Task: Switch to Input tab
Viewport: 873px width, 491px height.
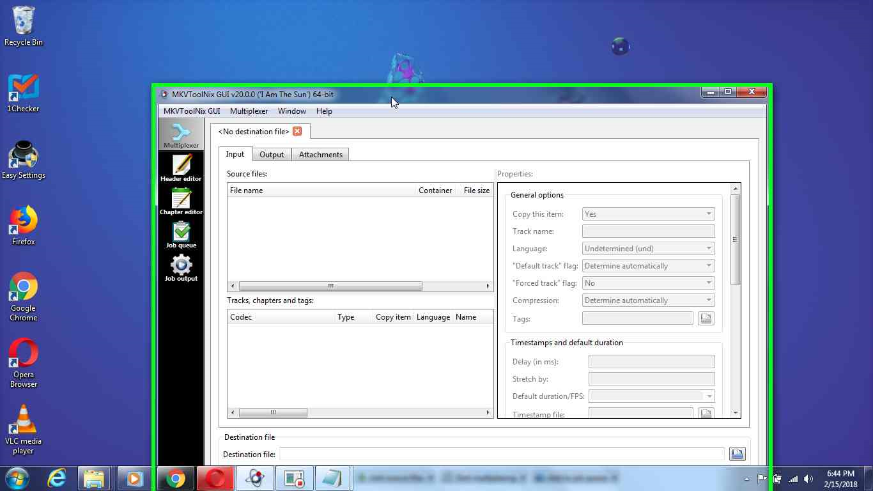Action: [x=235, y=154]
